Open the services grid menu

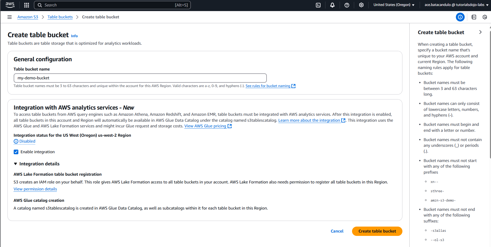tap(27, 5)
